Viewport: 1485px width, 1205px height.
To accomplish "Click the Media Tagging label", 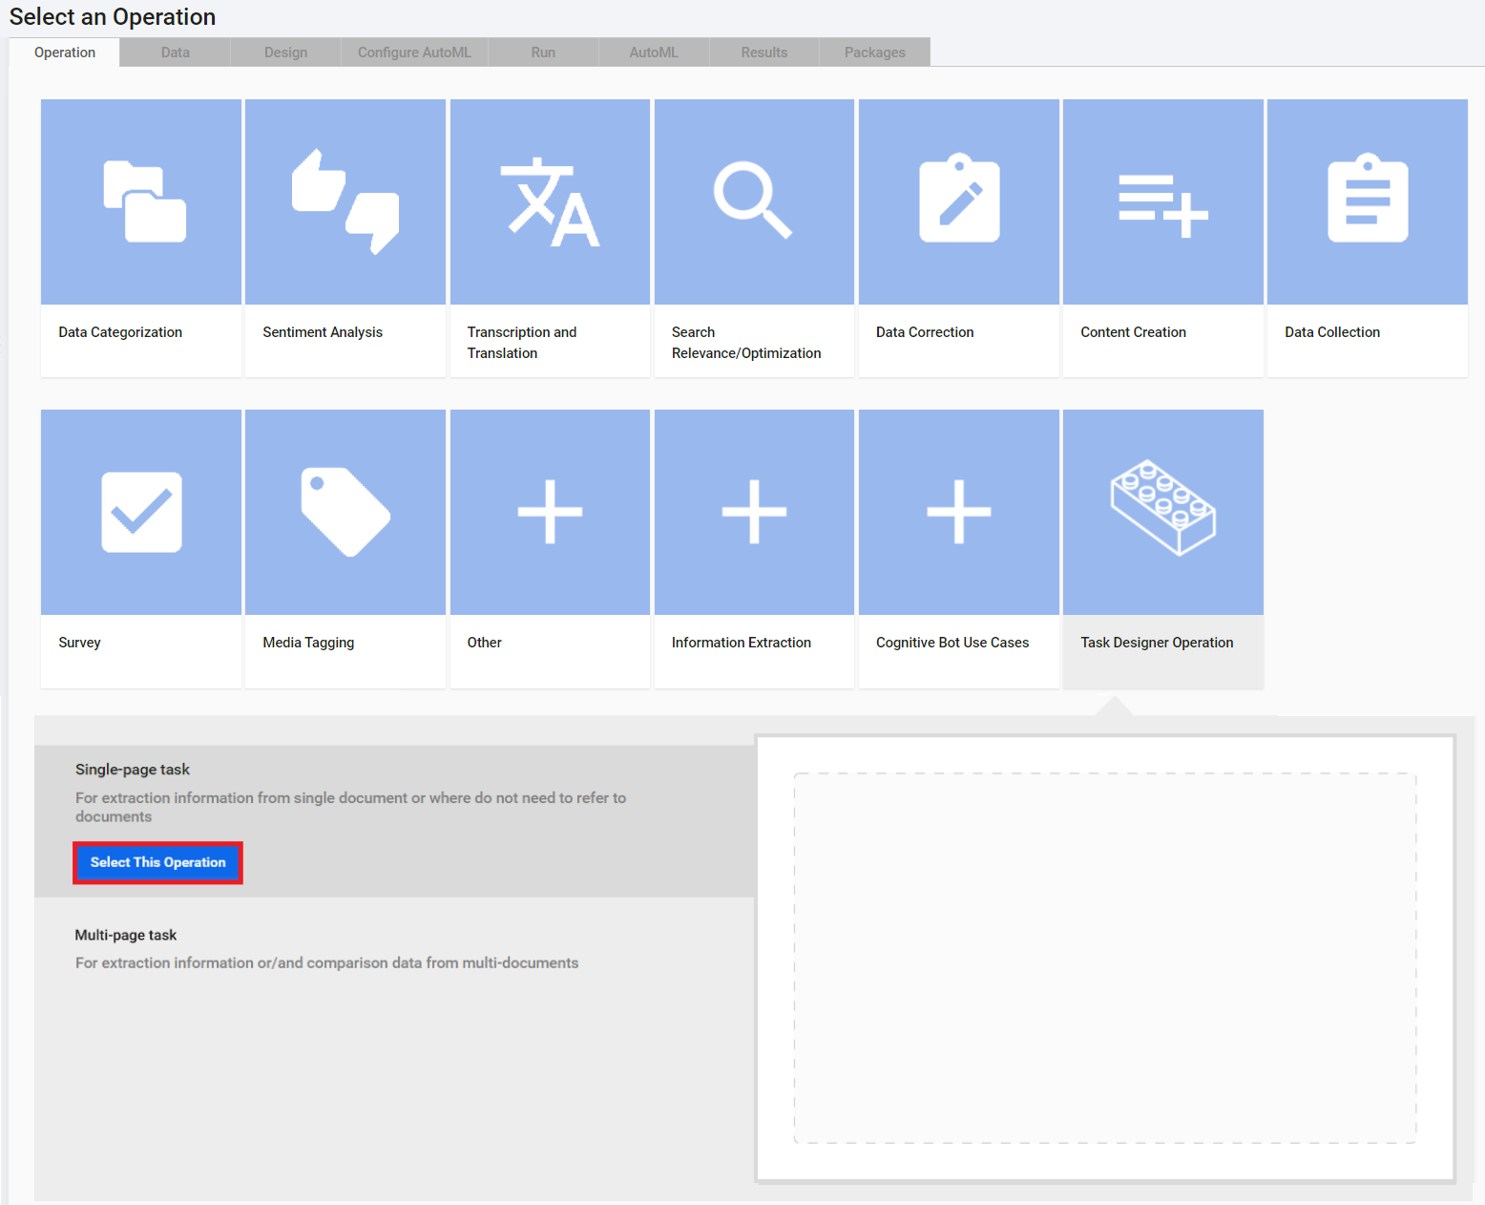I will 308,643.
